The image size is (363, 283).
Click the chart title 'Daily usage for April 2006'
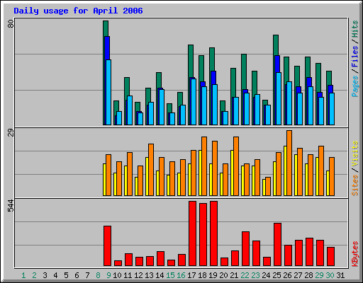coord(78,11)
